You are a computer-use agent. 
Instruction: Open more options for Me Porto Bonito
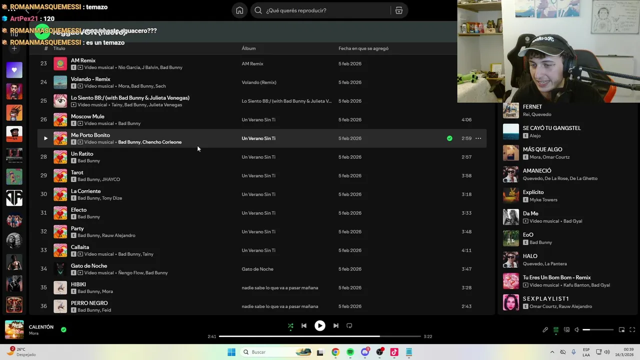(478, 138)
